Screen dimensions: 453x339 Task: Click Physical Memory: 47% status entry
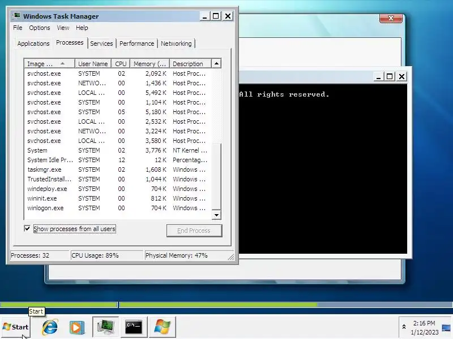coord(189,255)
